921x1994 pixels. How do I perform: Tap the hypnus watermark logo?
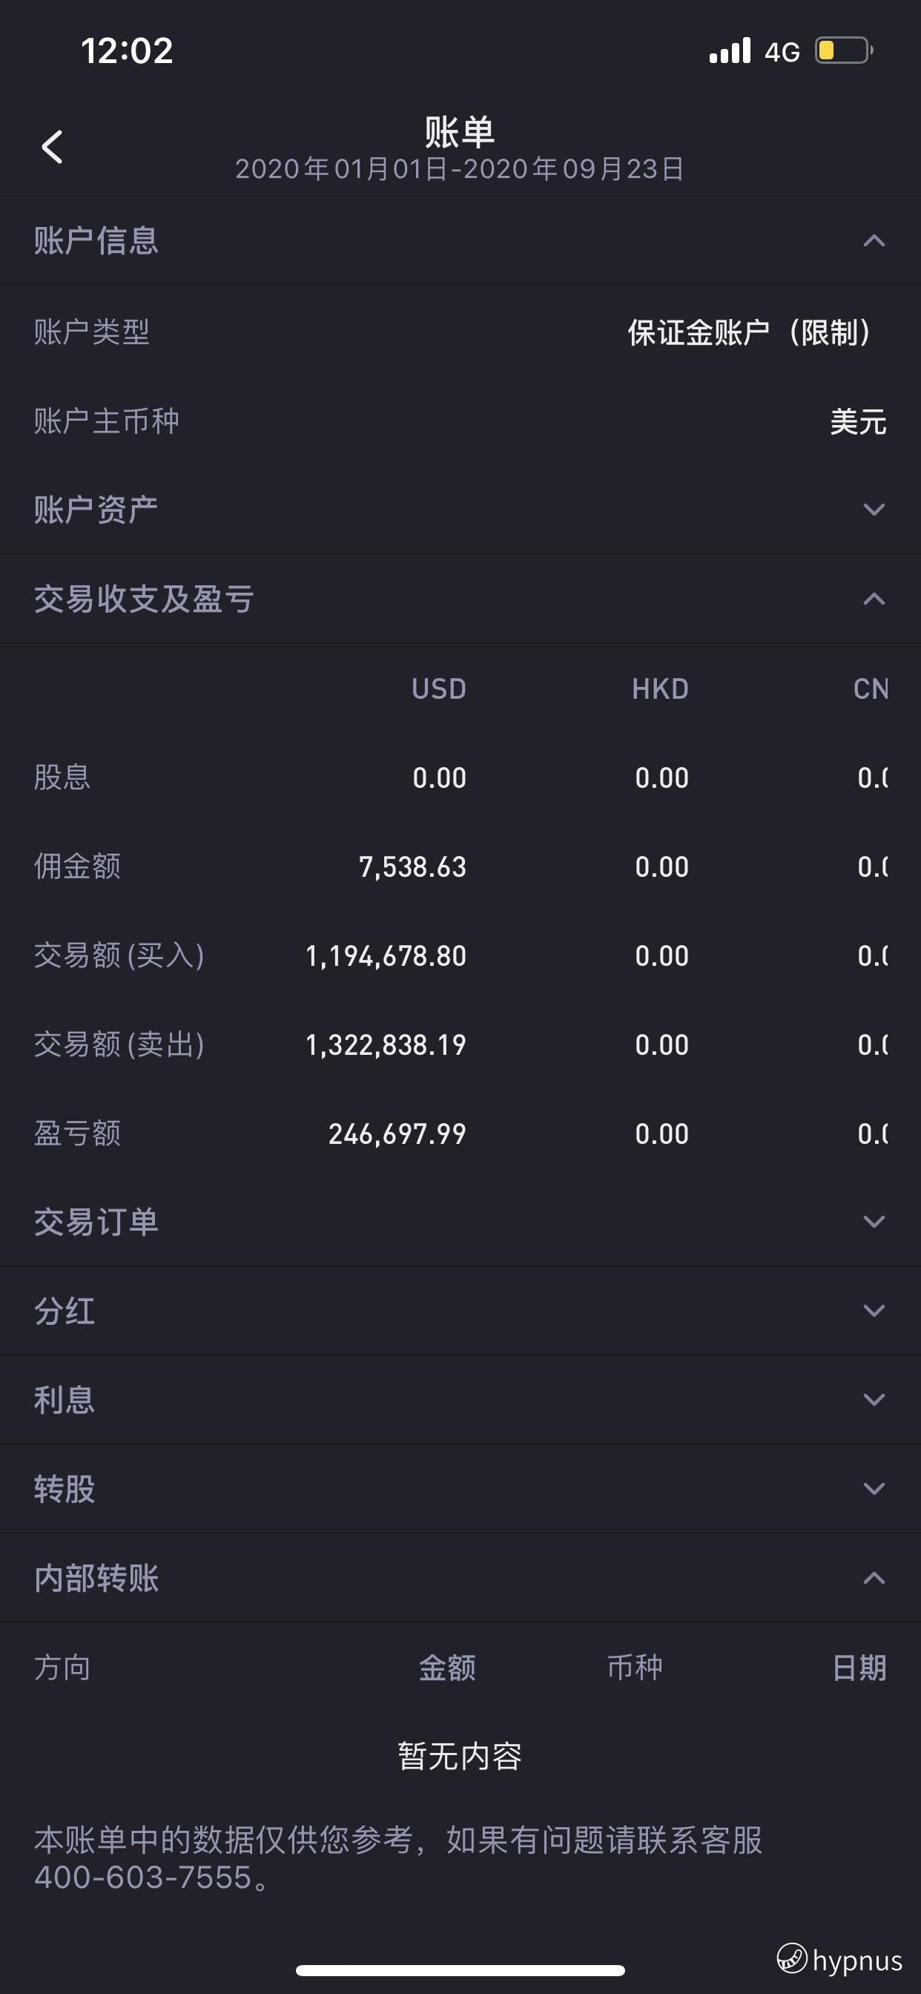839,1960
